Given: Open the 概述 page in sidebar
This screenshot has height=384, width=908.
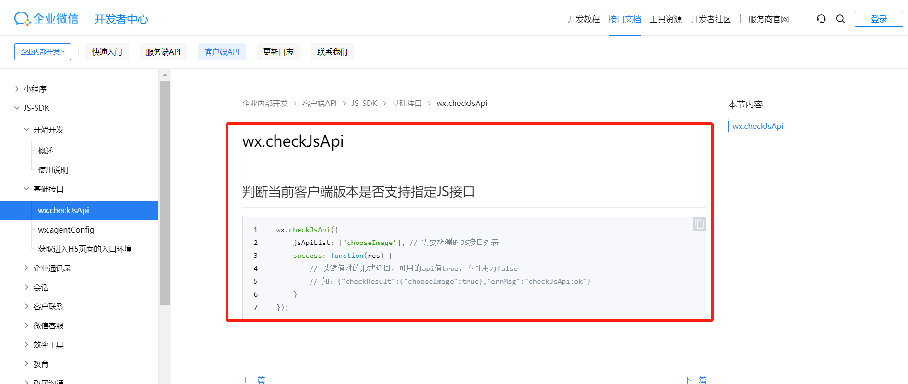Looking at the screenshot, I should (x=46, y=151).
